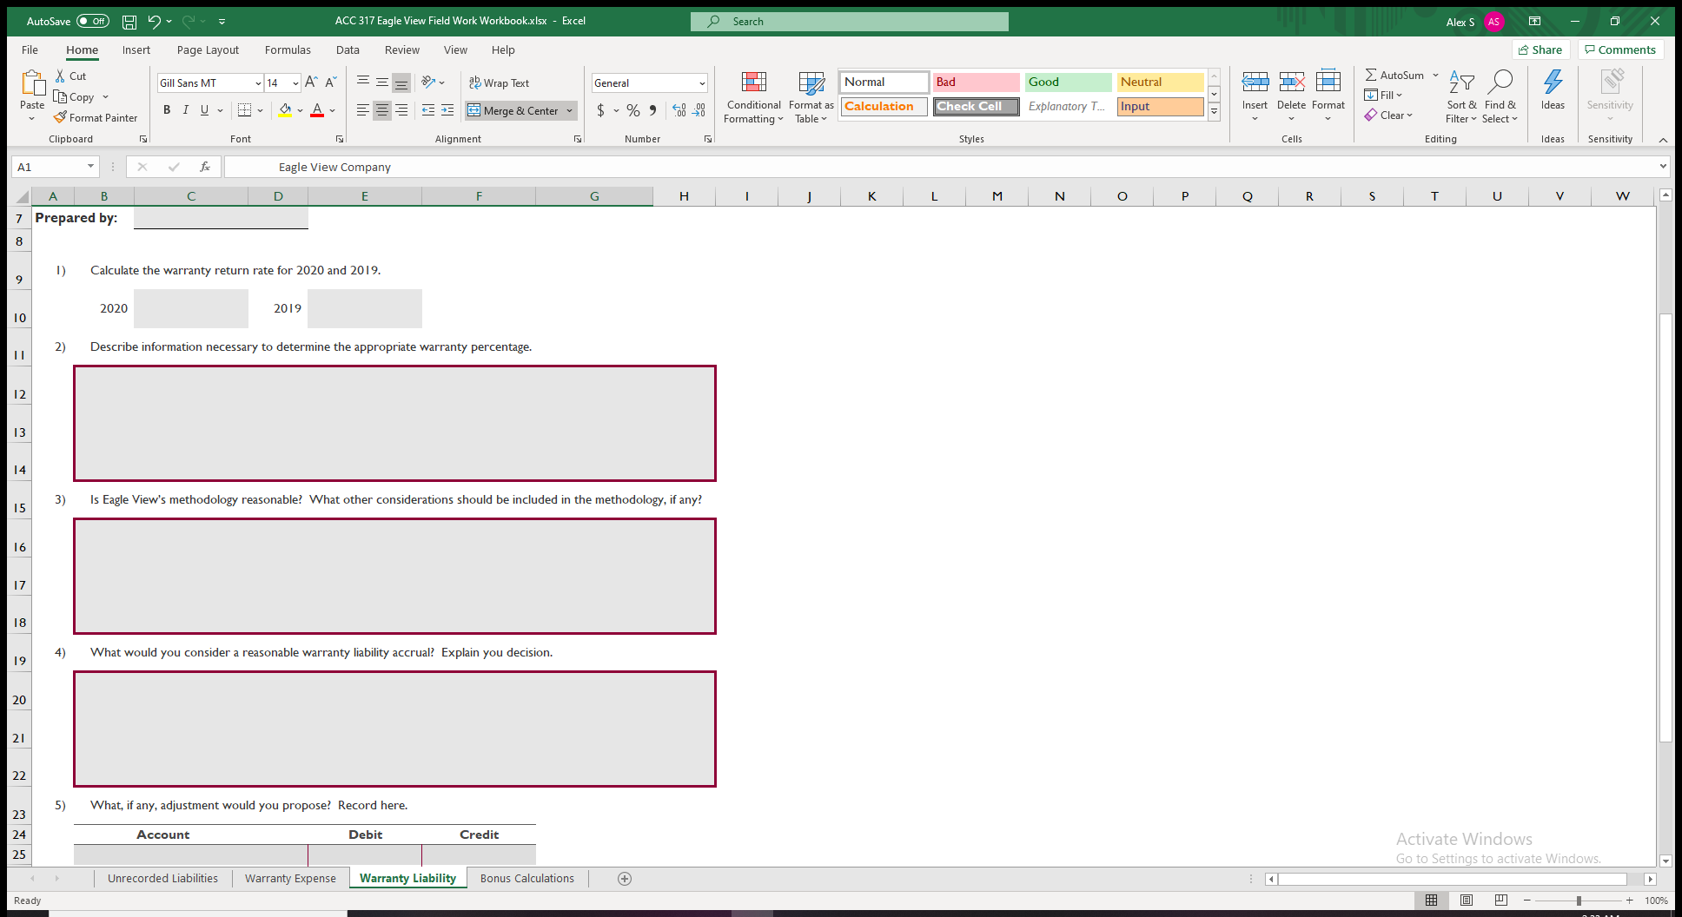Viewport: 1682px width, 917px height.
Task: Expand the Merge & Center dropdown arrow
Action: (x=569, y=110)
